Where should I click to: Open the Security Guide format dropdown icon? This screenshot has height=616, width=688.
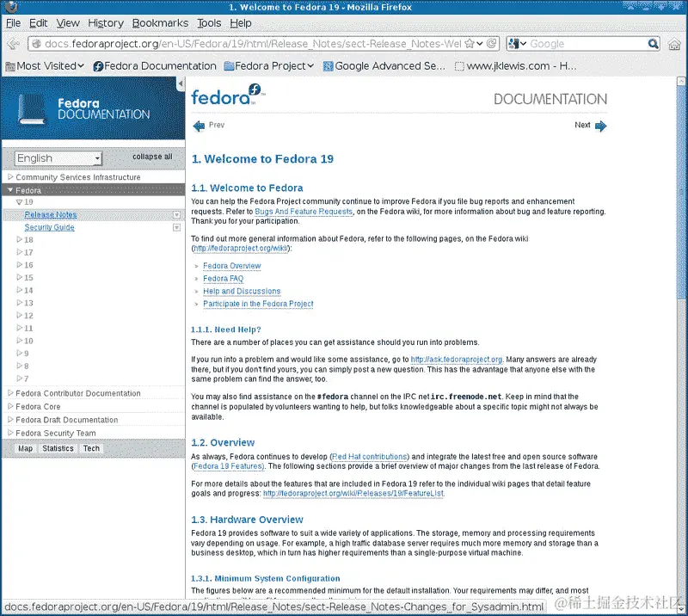pyautogui.click(x=177, y=227)
